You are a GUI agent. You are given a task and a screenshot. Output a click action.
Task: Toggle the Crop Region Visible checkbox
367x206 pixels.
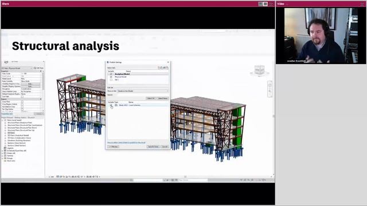click(22, 104)
